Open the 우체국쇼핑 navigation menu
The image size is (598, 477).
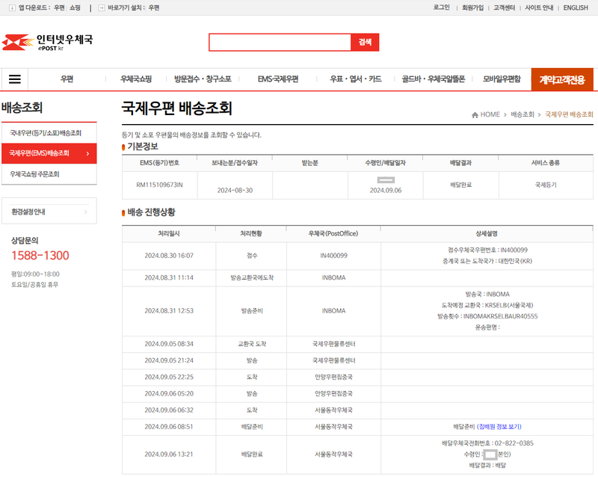136,79
